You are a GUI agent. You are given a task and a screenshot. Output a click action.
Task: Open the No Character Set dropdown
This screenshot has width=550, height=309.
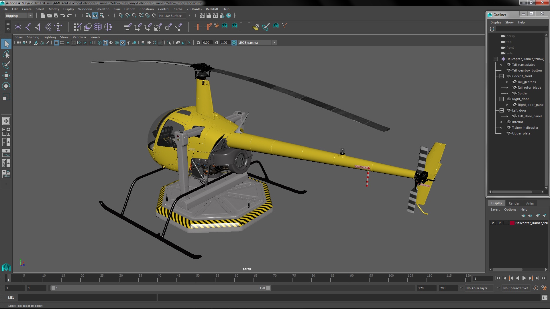click(x=516, y=288)
